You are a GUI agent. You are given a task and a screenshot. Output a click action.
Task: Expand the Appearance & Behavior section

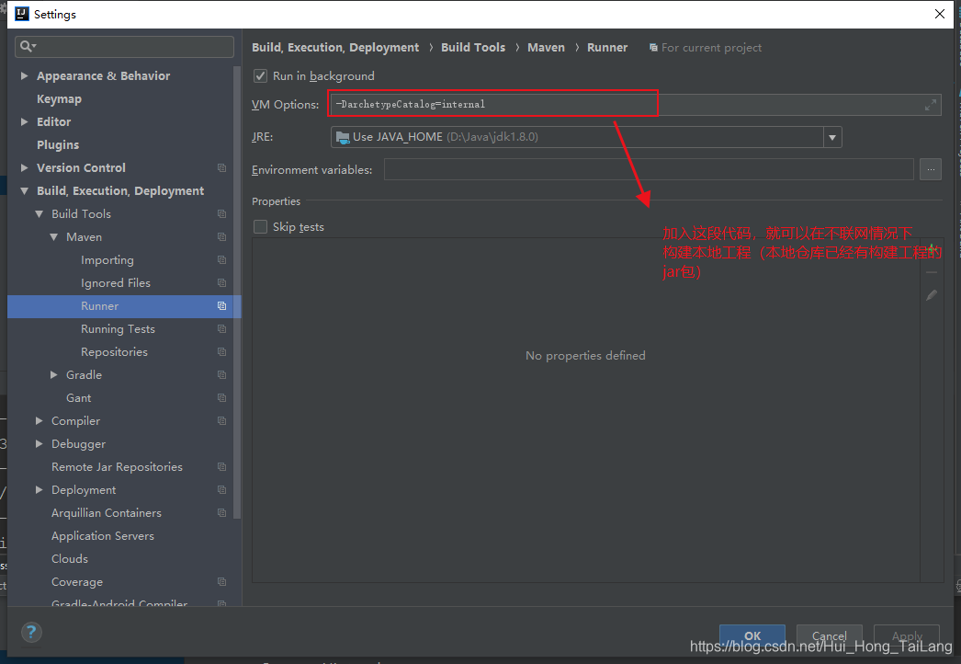click(25, 75)
